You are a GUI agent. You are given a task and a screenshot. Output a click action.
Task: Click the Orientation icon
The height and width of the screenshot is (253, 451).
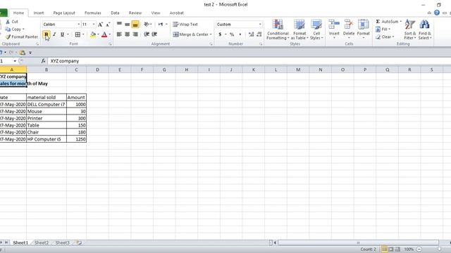tap(147, 25)
